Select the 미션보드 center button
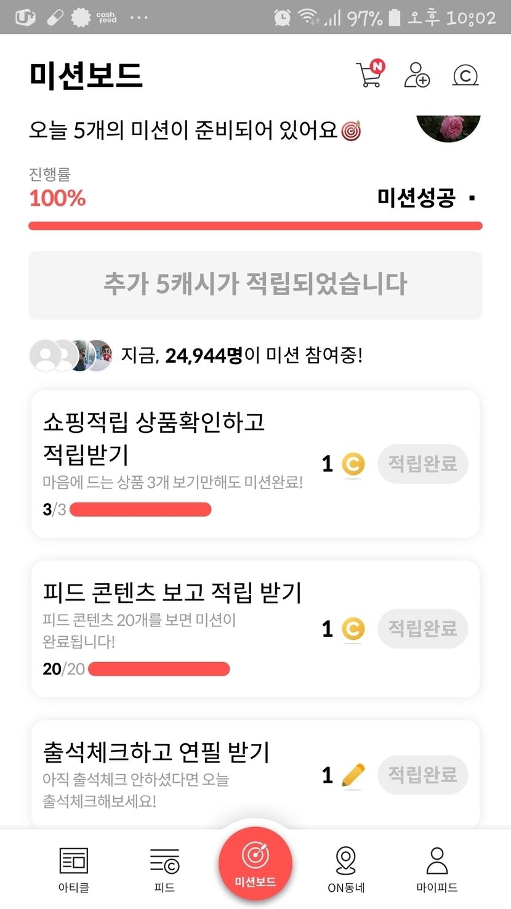Image resolution: width=511 pixels, height=909 pixels. coord(255,863)
